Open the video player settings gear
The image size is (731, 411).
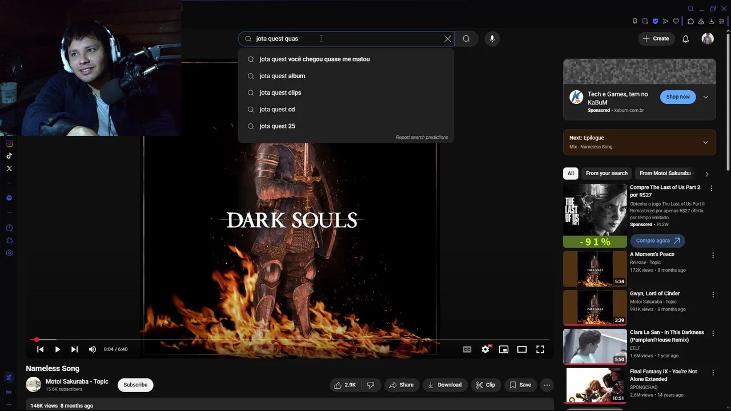[485, 349]
